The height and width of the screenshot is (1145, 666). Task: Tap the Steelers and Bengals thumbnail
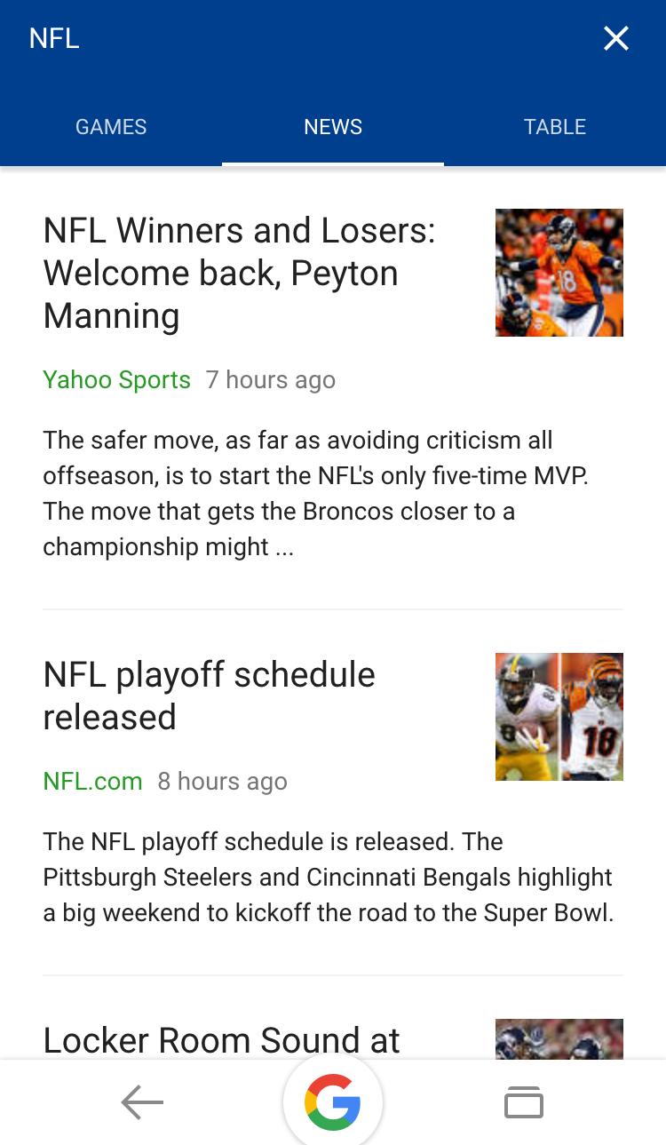pos(559,717)
